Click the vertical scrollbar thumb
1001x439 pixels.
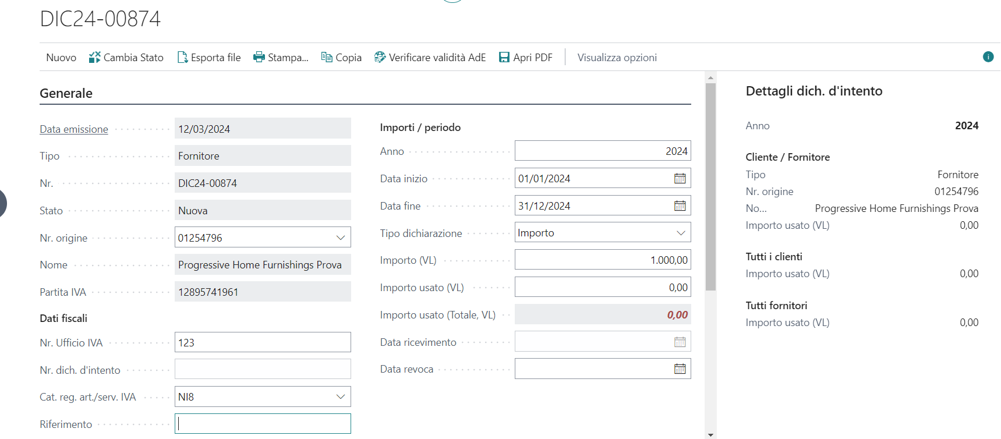tap(710, 186)
